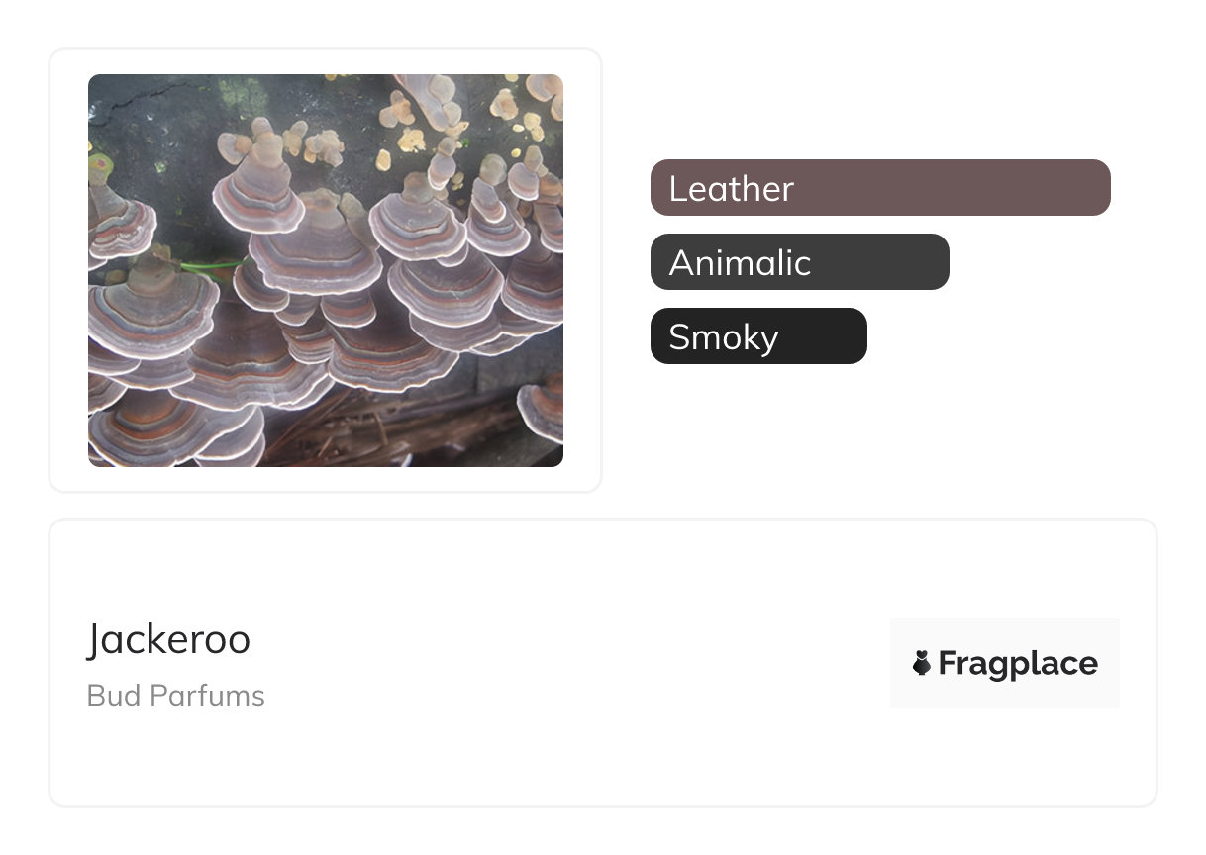1206x855 pixels.
Task: Select the Leather accord bar
Action: [880, 187]
